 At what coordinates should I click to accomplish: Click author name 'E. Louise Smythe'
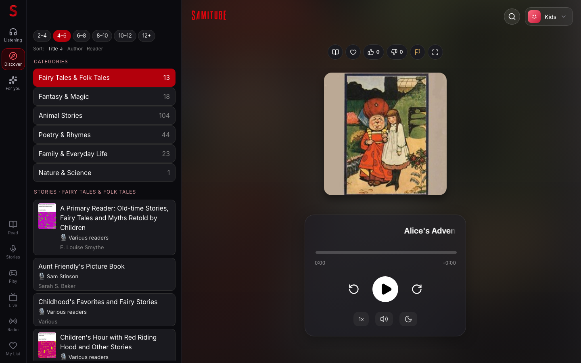pos(82,247)
